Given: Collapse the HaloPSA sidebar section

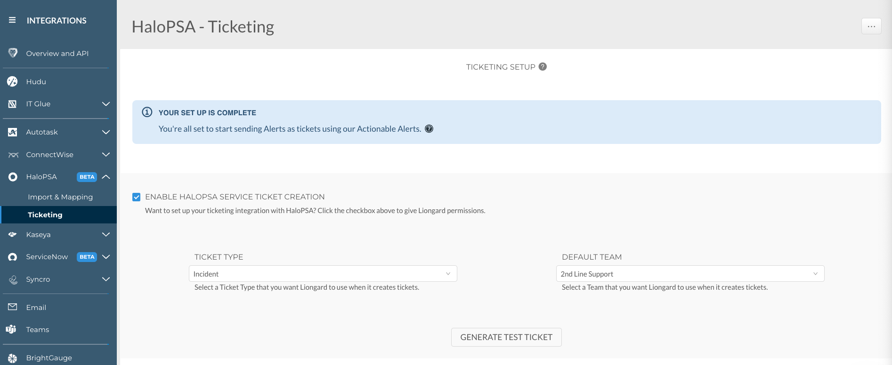Looking at the screenshot, I should (x=106, y=177).
